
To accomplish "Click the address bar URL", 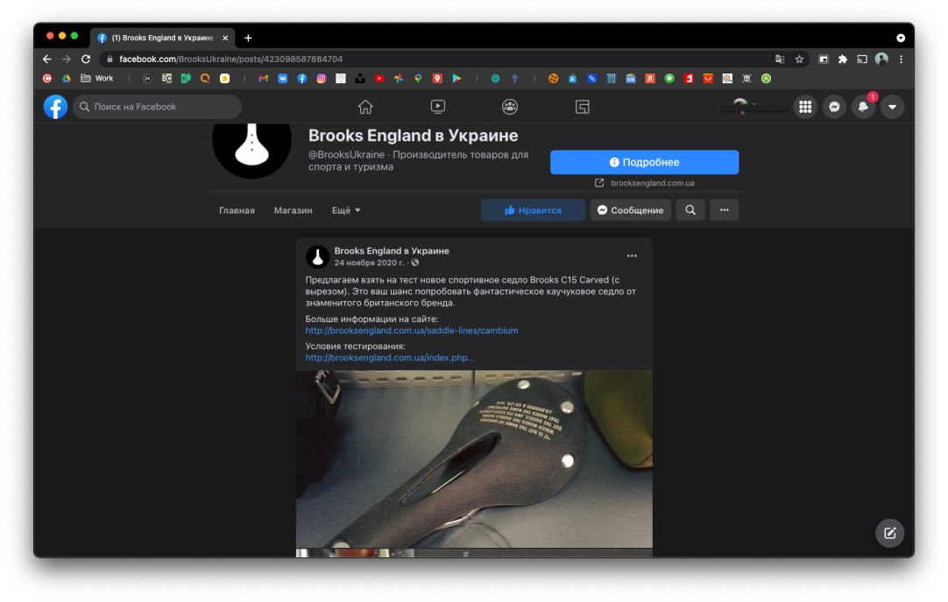I will pyautogui.click(x=231, y=59).
